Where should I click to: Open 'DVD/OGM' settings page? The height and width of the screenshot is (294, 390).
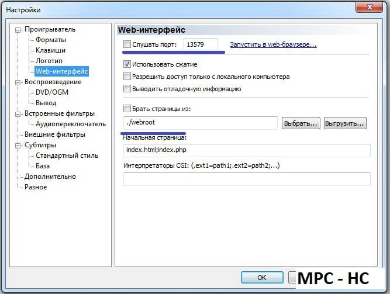(51, 92)
